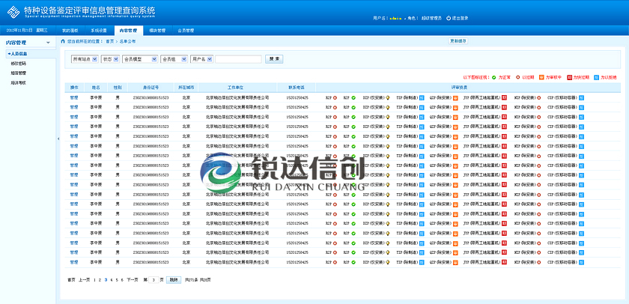The image size is (629, 304).
Task: Open the 所有站点 site dropdown
Action: coord(84,58)
